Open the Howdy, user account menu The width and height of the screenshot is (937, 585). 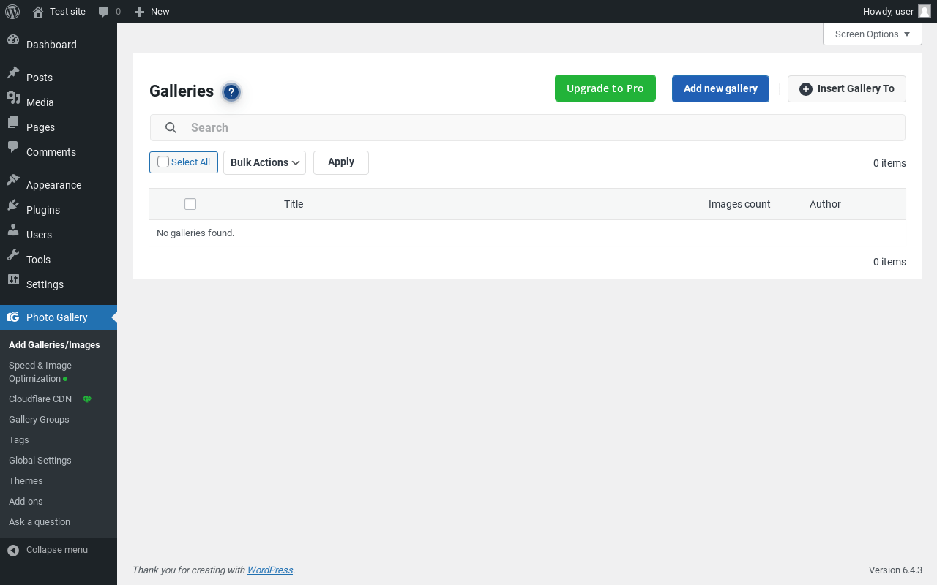[x=897, y=12]
